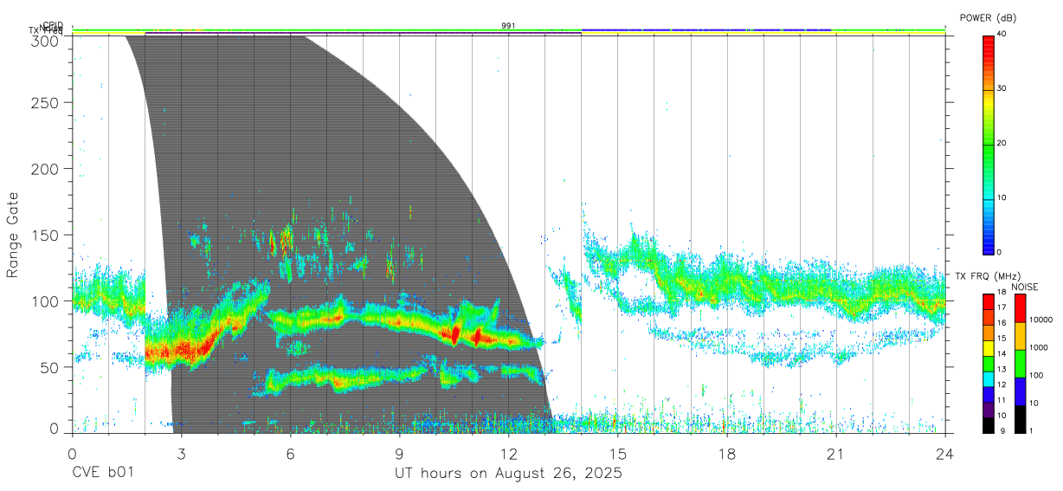Click the POWER gradient colorbar

tap(989, 144)
